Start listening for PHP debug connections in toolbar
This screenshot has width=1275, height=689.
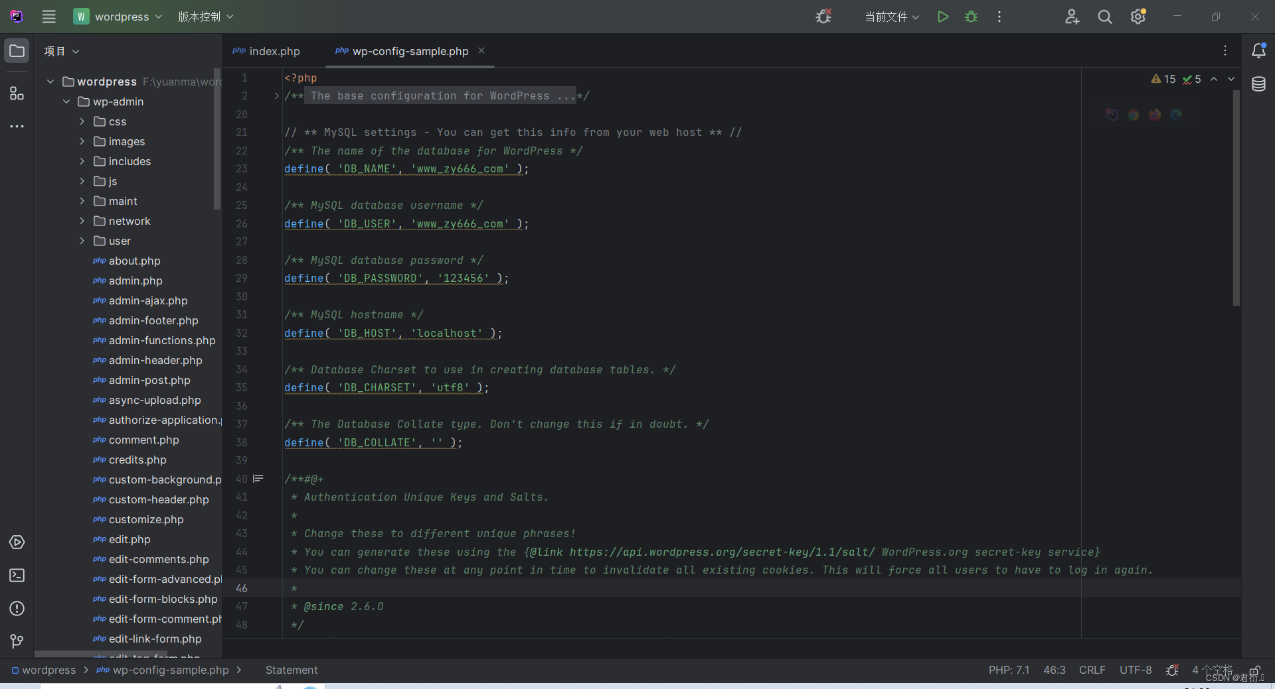tap(823, 17)
